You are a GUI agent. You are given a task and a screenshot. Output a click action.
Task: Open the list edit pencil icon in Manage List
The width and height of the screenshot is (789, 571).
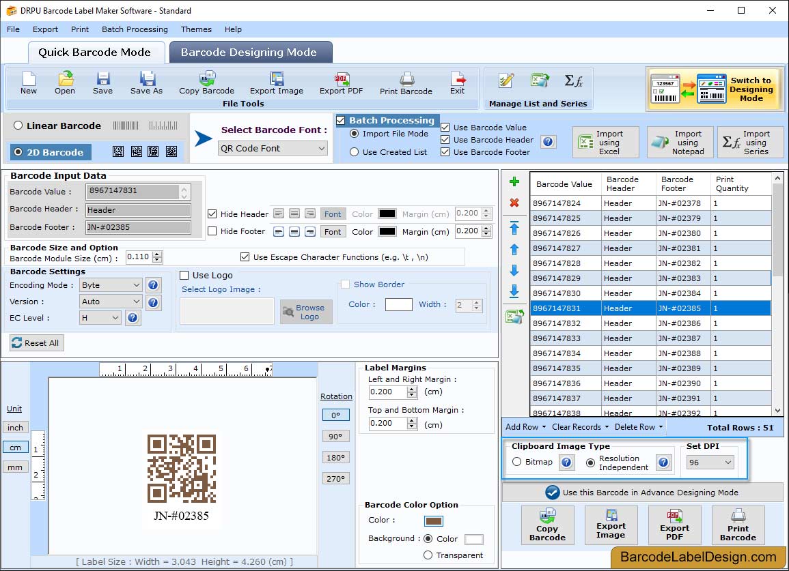pyautogui.click(x=506, y=80)
